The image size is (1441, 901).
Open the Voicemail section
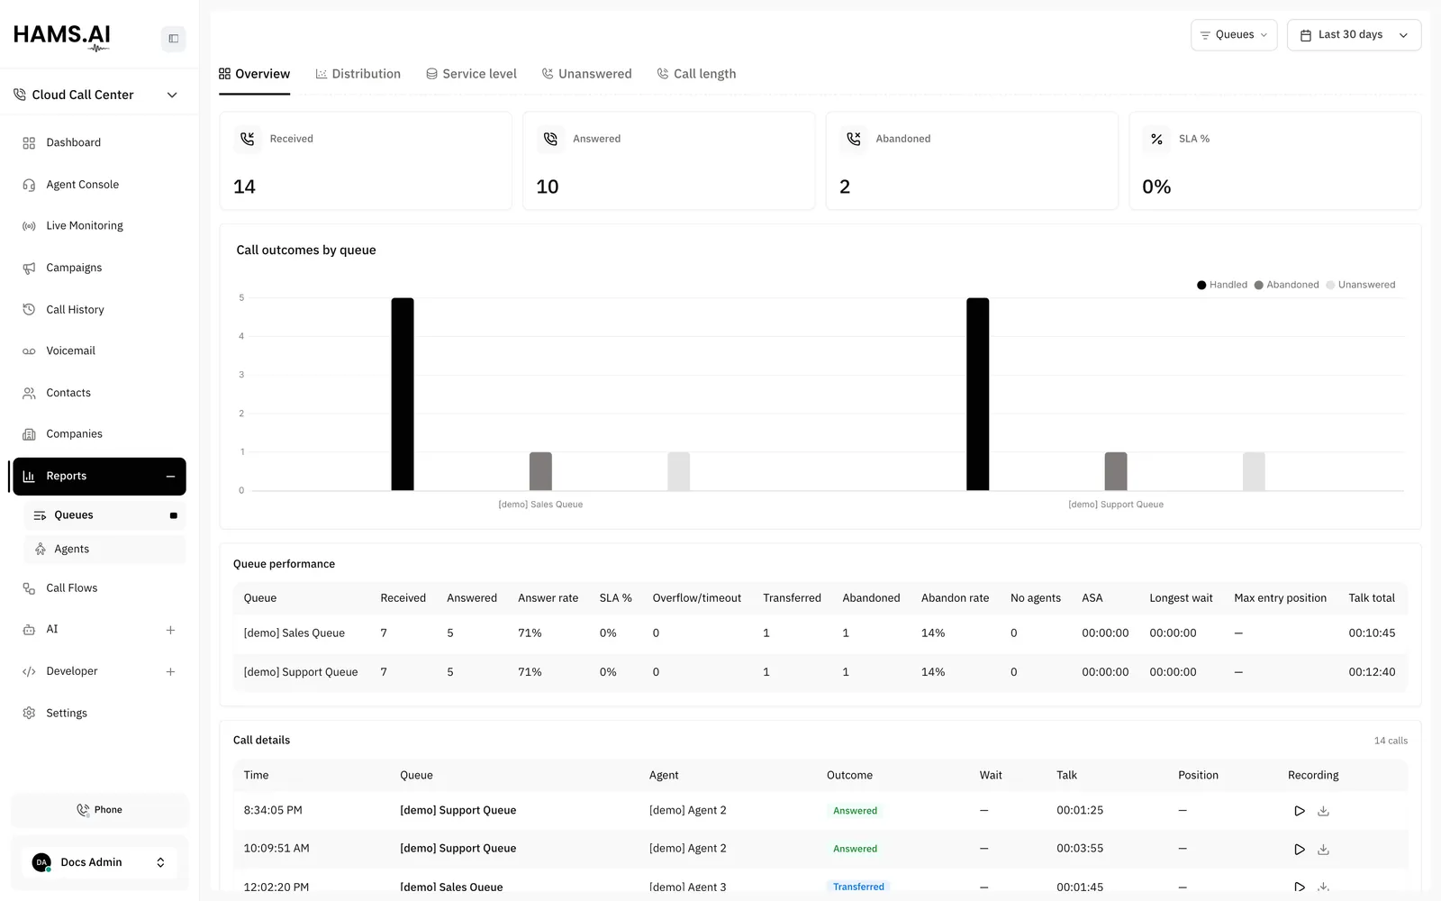click(99, 350)
